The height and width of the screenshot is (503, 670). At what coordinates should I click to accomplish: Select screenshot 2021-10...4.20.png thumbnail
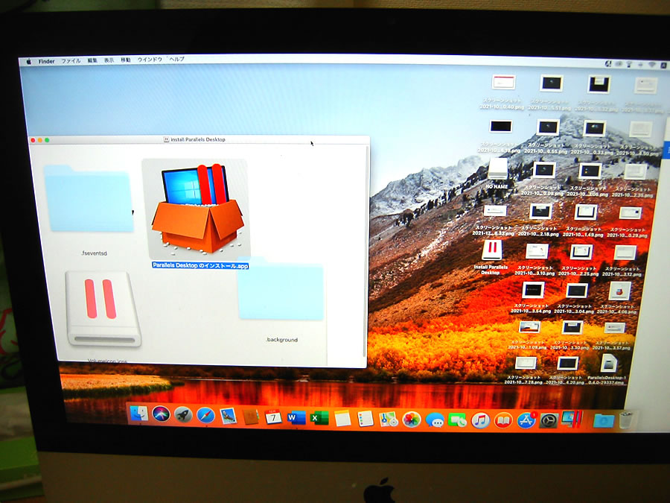coord(567,364)
